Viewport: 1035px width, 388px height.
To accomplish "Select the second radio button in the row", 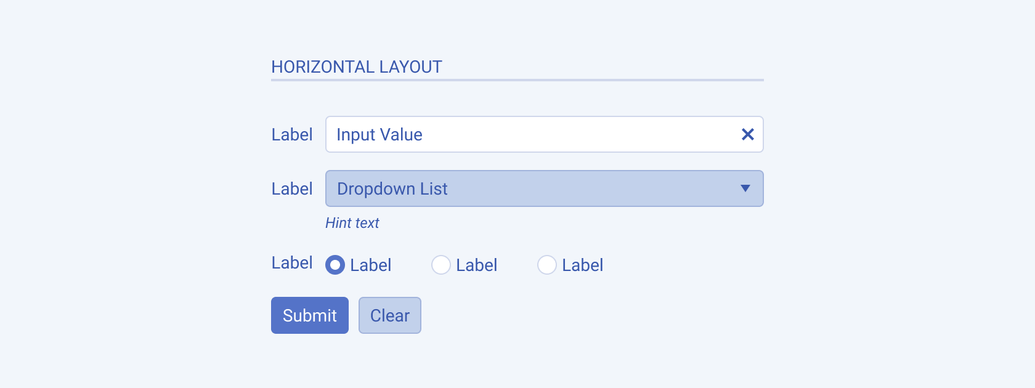I will (x=441, y=265).
